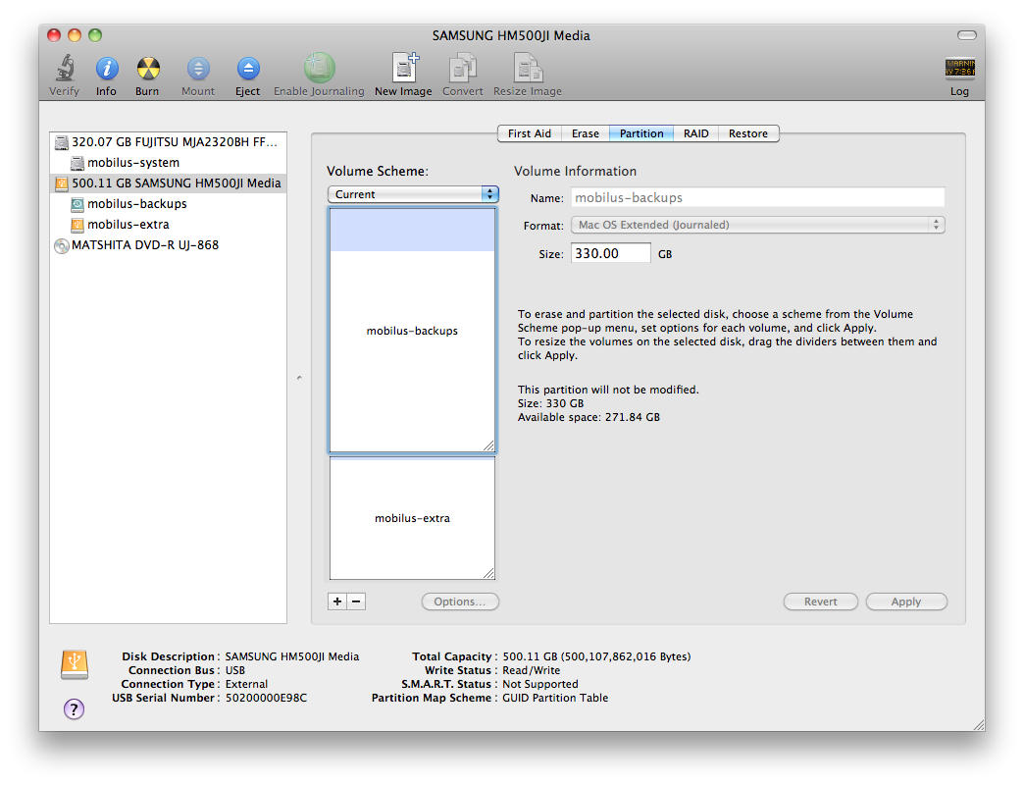Click the Burn disc icon
1024x785 pixels.
click(147, 69)
